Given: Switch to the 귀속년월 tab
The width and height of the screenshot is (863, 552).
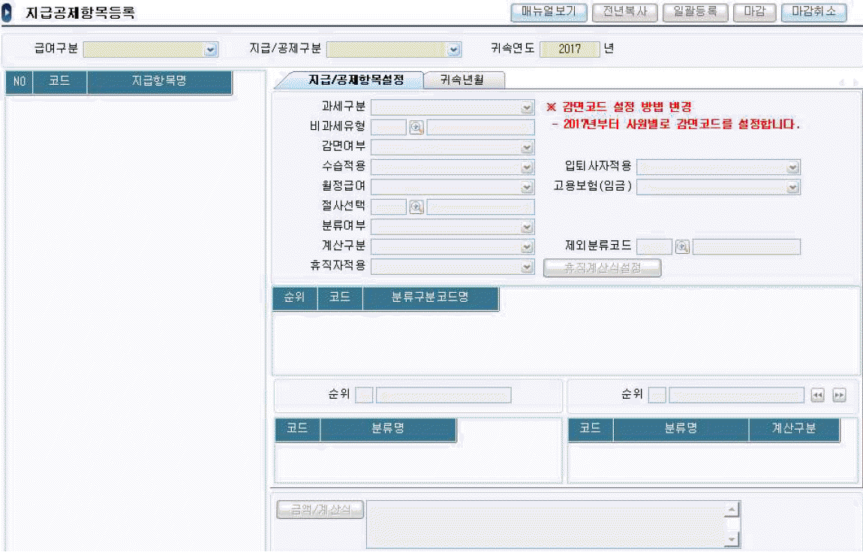Looking at the screenshot, I should pos(464,80).
